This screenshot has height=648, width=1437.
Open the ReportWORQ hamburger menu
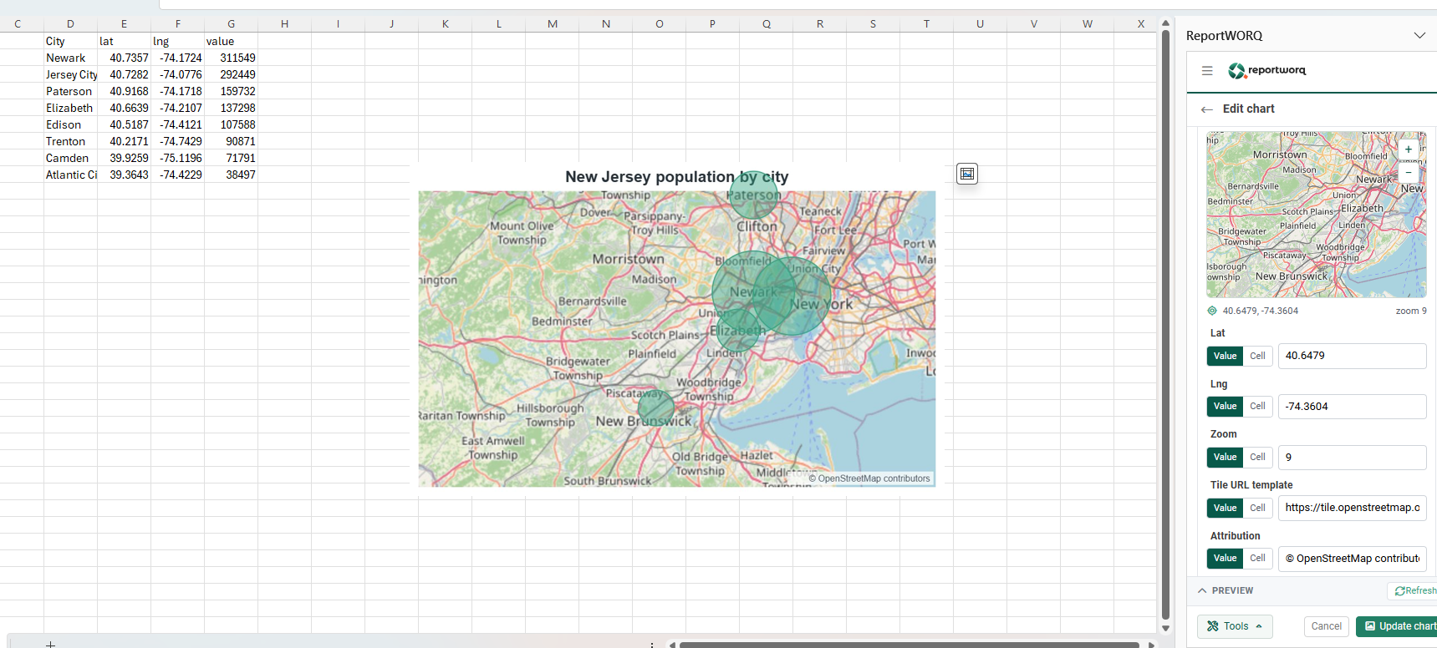click(1207, 71)
